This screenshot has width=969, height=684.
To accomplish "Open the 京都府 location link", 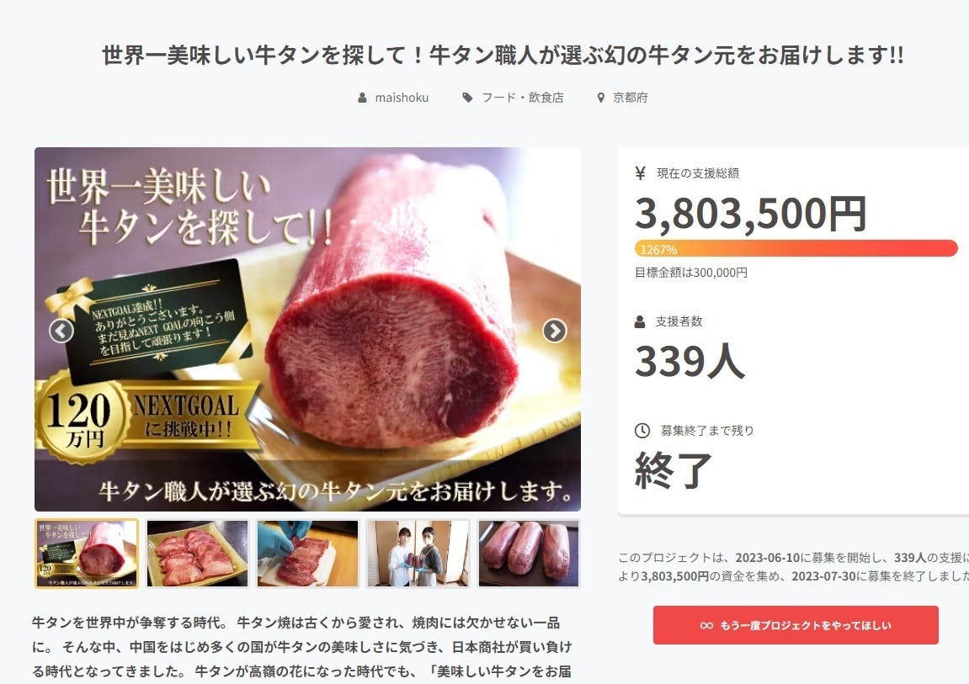I will tap(631, 98).
